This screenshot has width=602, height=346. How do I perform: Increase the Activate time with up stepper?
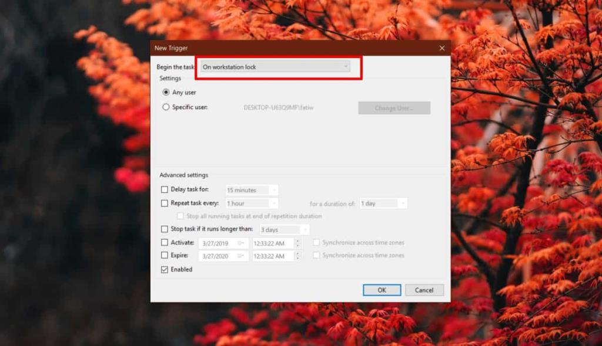(x=299, y=240)
